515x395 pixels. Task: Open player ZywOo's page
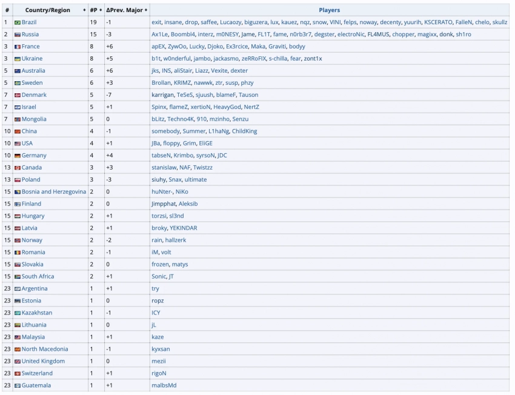point(179,47)
